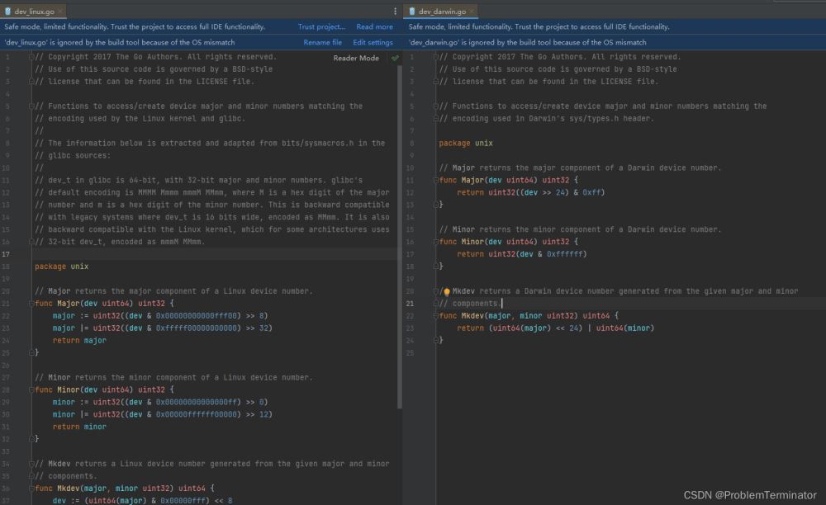
Task: Fold the 'Functions to access' comment in dev_darwin.go
Action: [435, 106]
